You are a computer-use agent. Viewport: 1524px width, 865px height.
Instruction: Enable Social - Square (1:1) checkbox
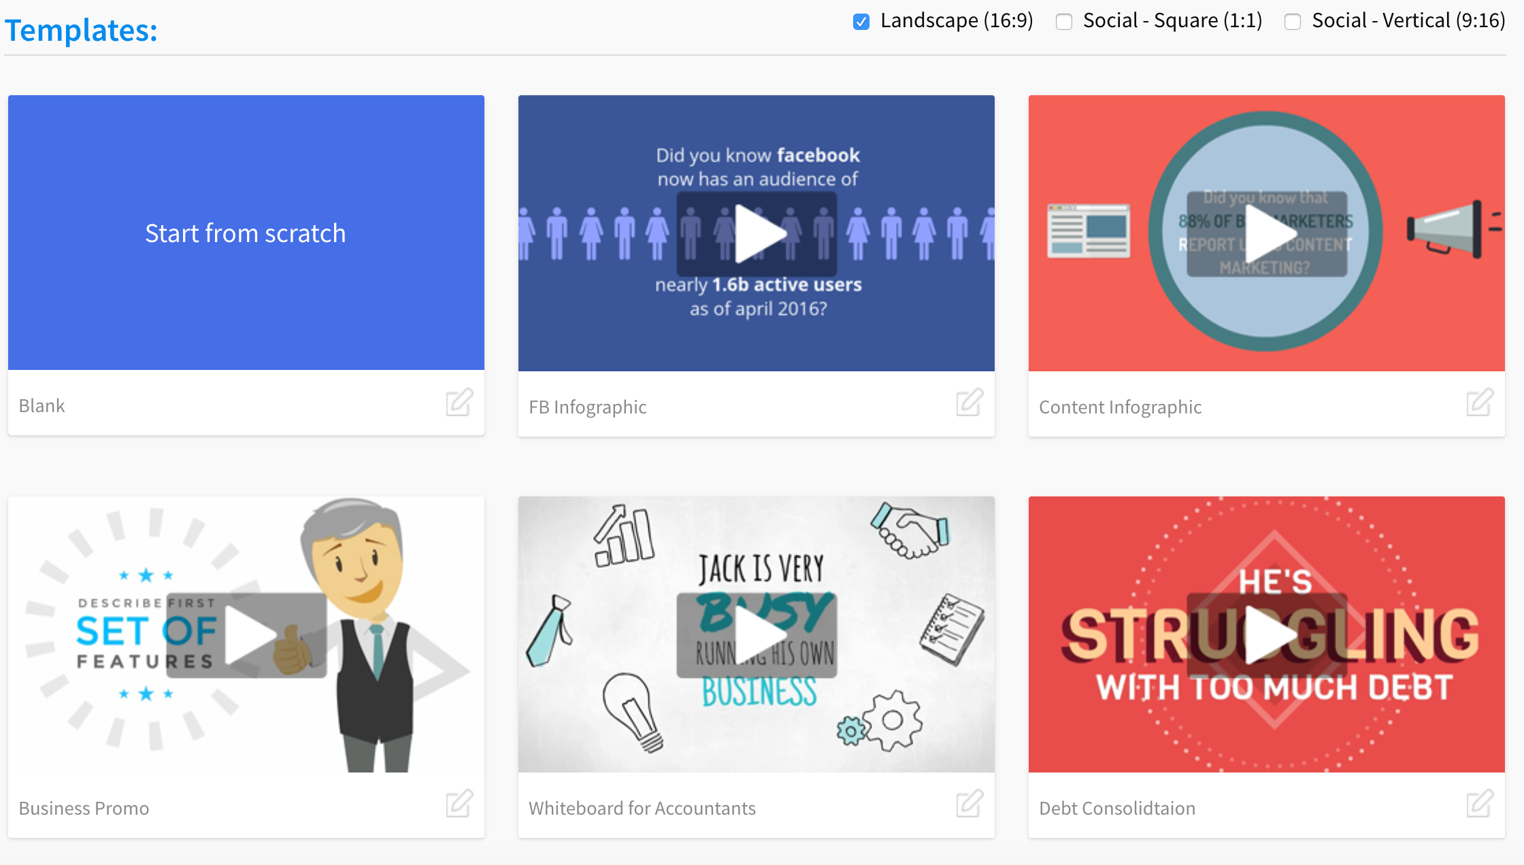[x=1064, y=22]
